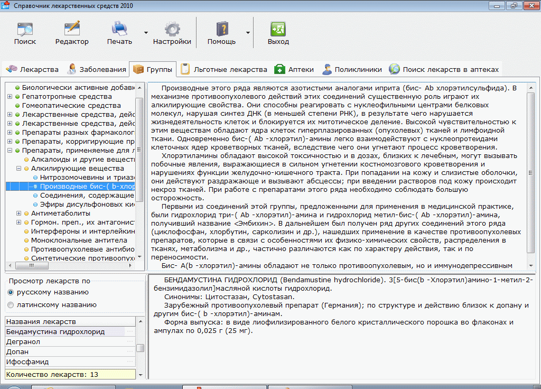Select Ифосфамид in the drug list
The width and height of the screenshot is (541, 389).
click(x=70, y=362)
